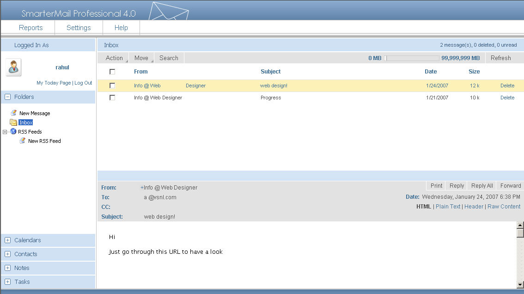Viewport: 524px width, 294px height.
Task: Tick the checkbox for the web design! message
Action: click(x=112, y=86)
